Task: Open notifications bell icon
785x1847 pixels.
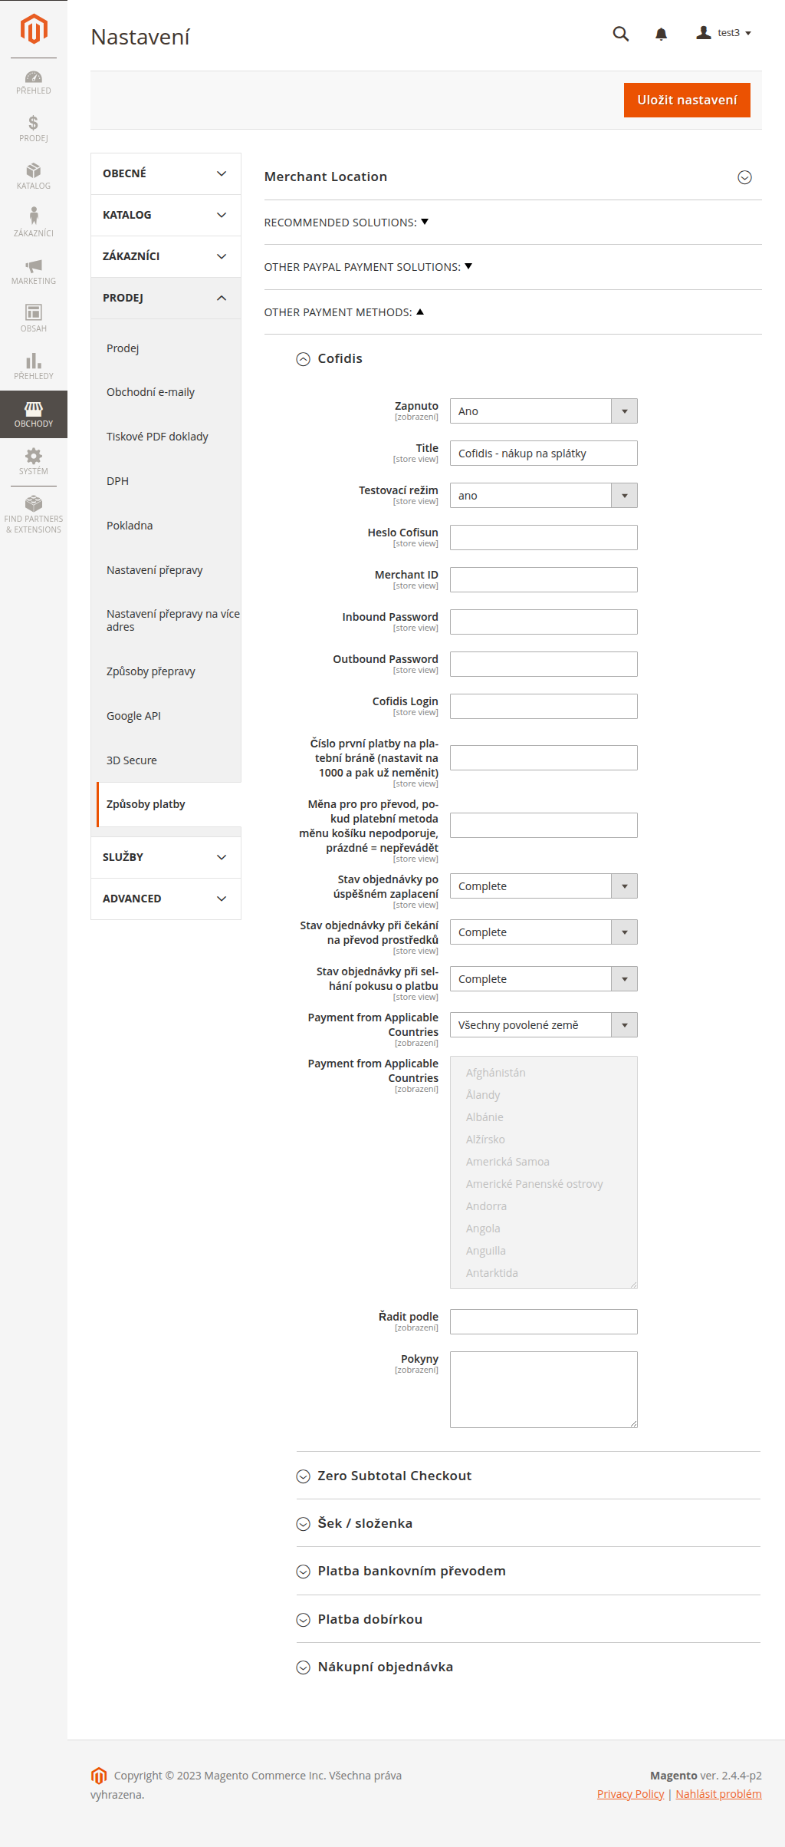Action: point(661,34)
